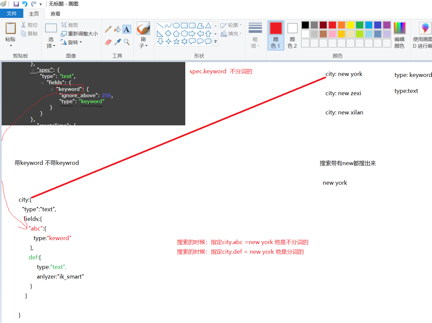Open 编辑颜色 (Edit colors) dialog
The width and height of the screenshot is (432, 323).
(x=399, y=35)
